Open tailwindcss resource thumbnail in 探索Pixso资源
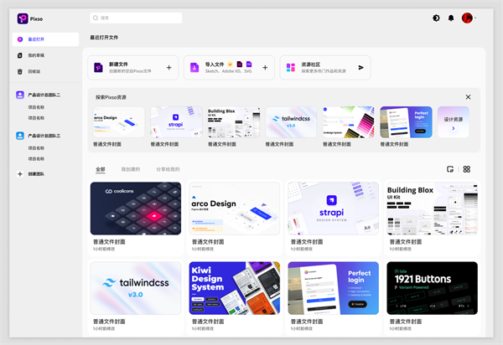 pos(291,122)
